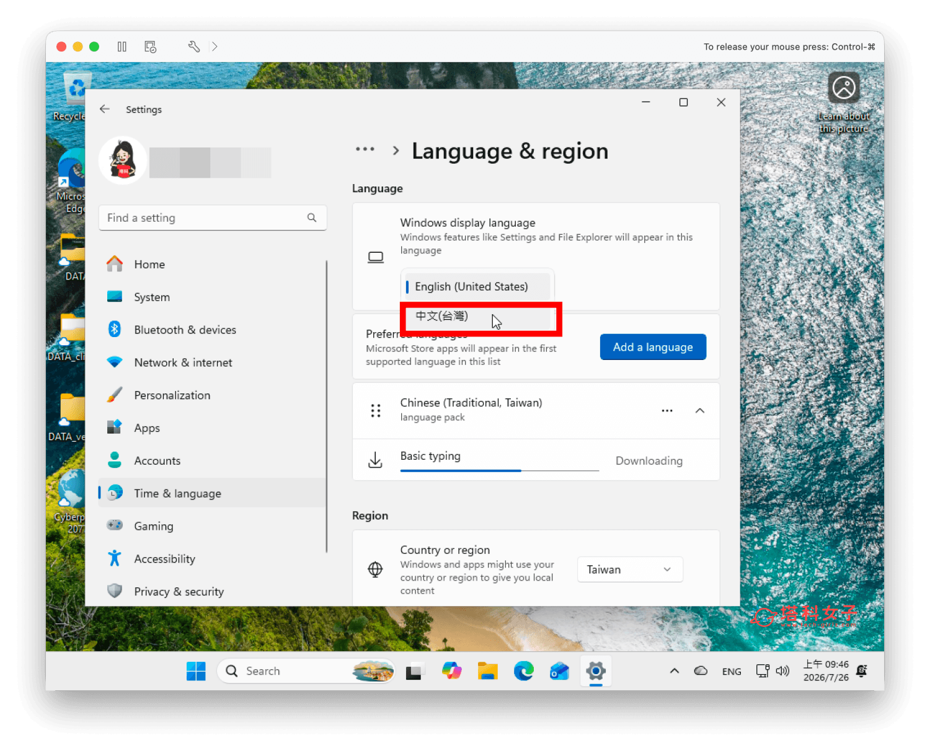Open Personalization category
The width and height of the screenshot is (930, 751).
pos(212,395)
